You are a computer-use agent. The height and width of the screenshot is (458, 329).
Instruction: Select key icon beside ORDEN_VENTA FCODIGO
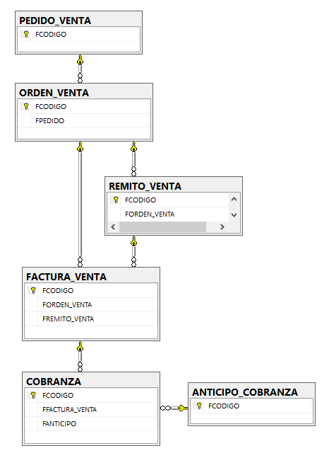[26, 106]
